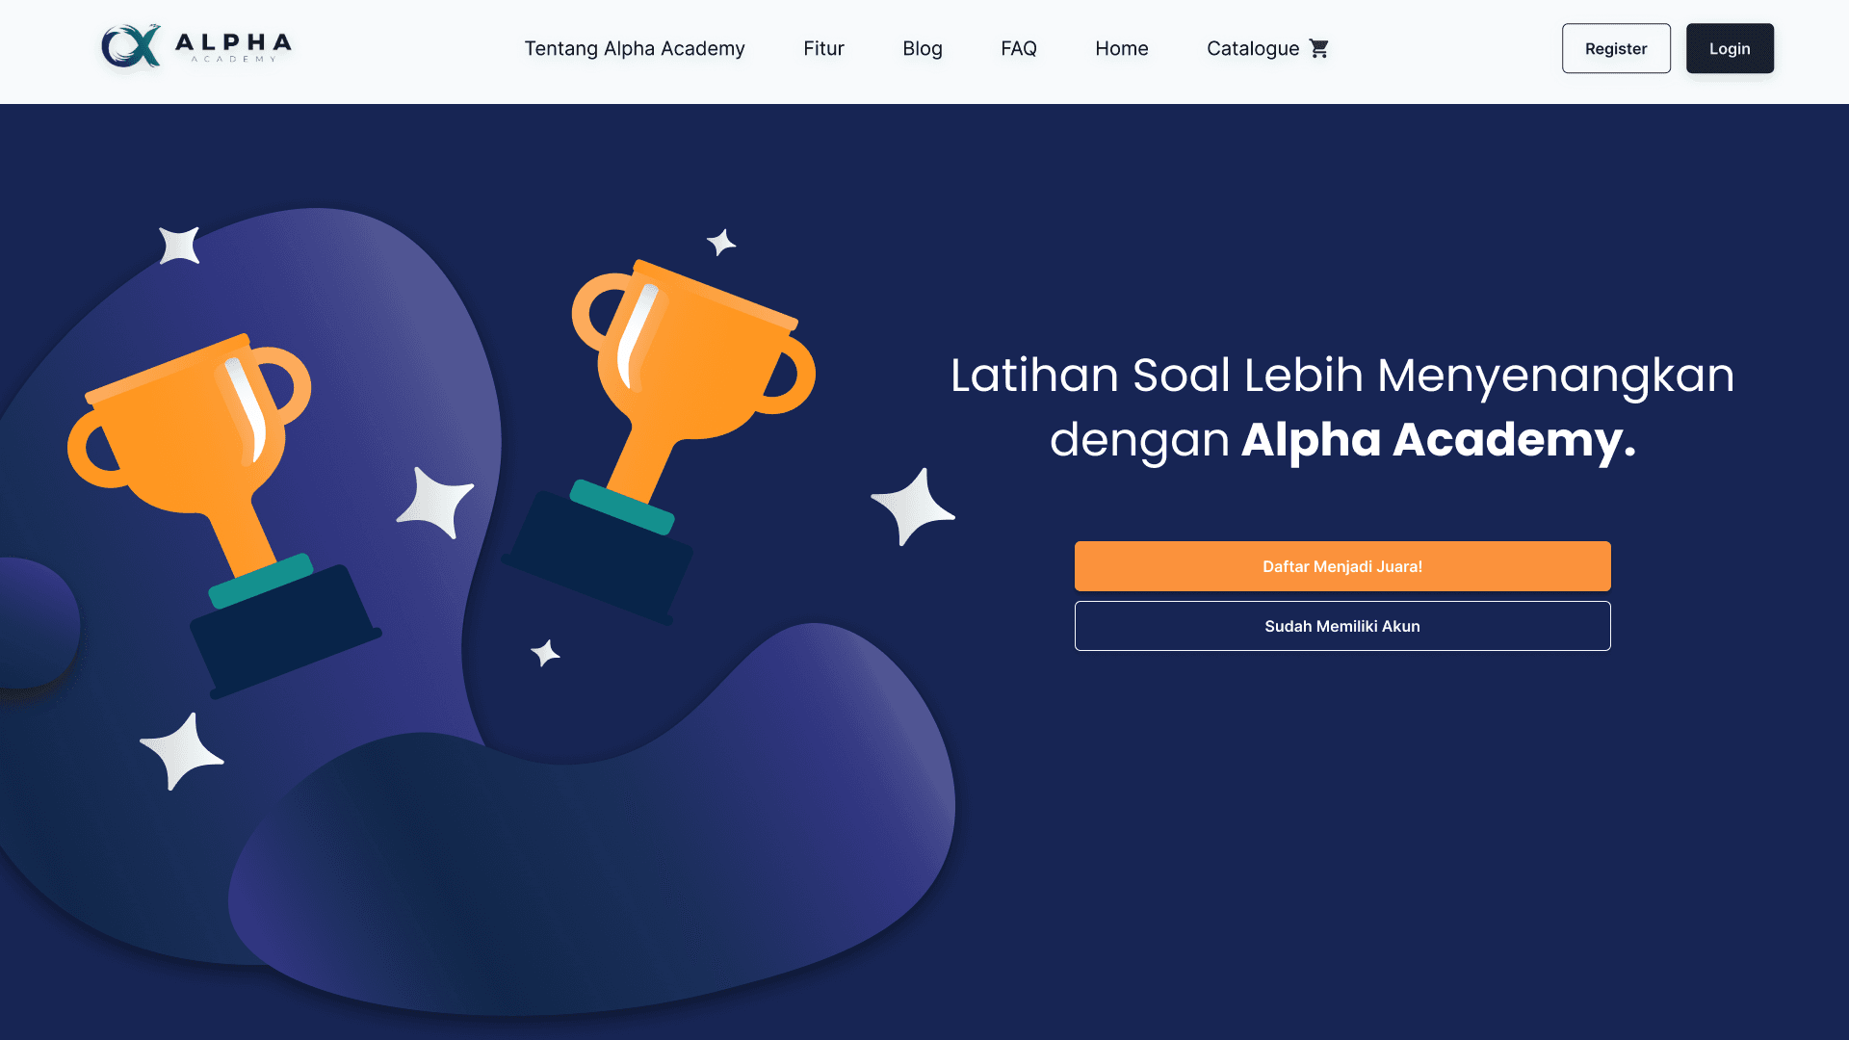Viewport: 1849px width, 1040px height.
Task: Click the Alpha Academy logo
Action: coord(196,46)
